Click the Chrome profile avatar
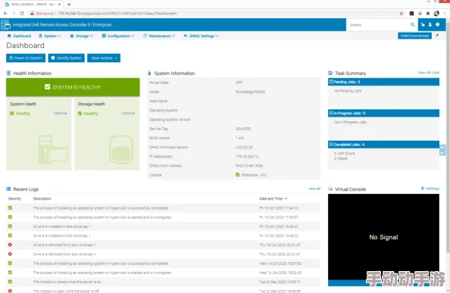450x293 pixels. [x=436, y=13]
